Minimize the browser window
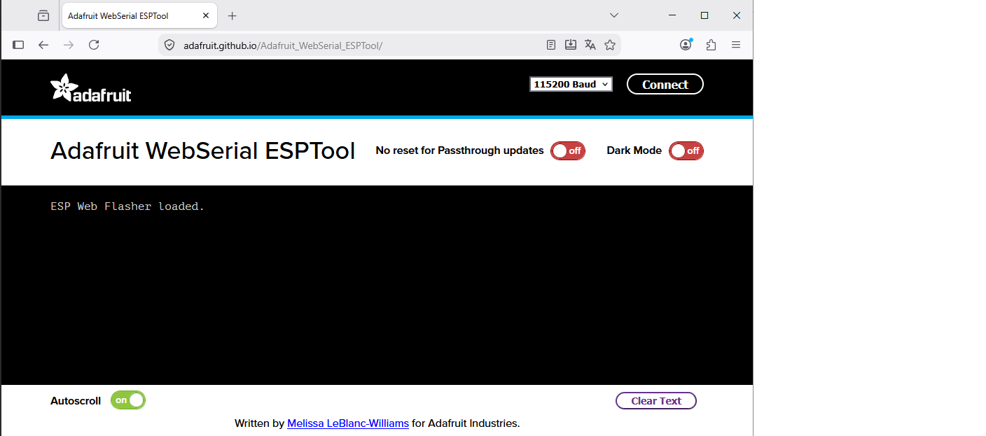This screenshot has height=436, width=986. click(x=672, y=15)
